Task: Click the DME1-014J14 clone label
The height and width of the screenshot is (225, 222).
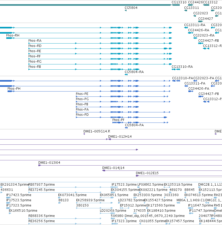Action: (x=113, y=168)
